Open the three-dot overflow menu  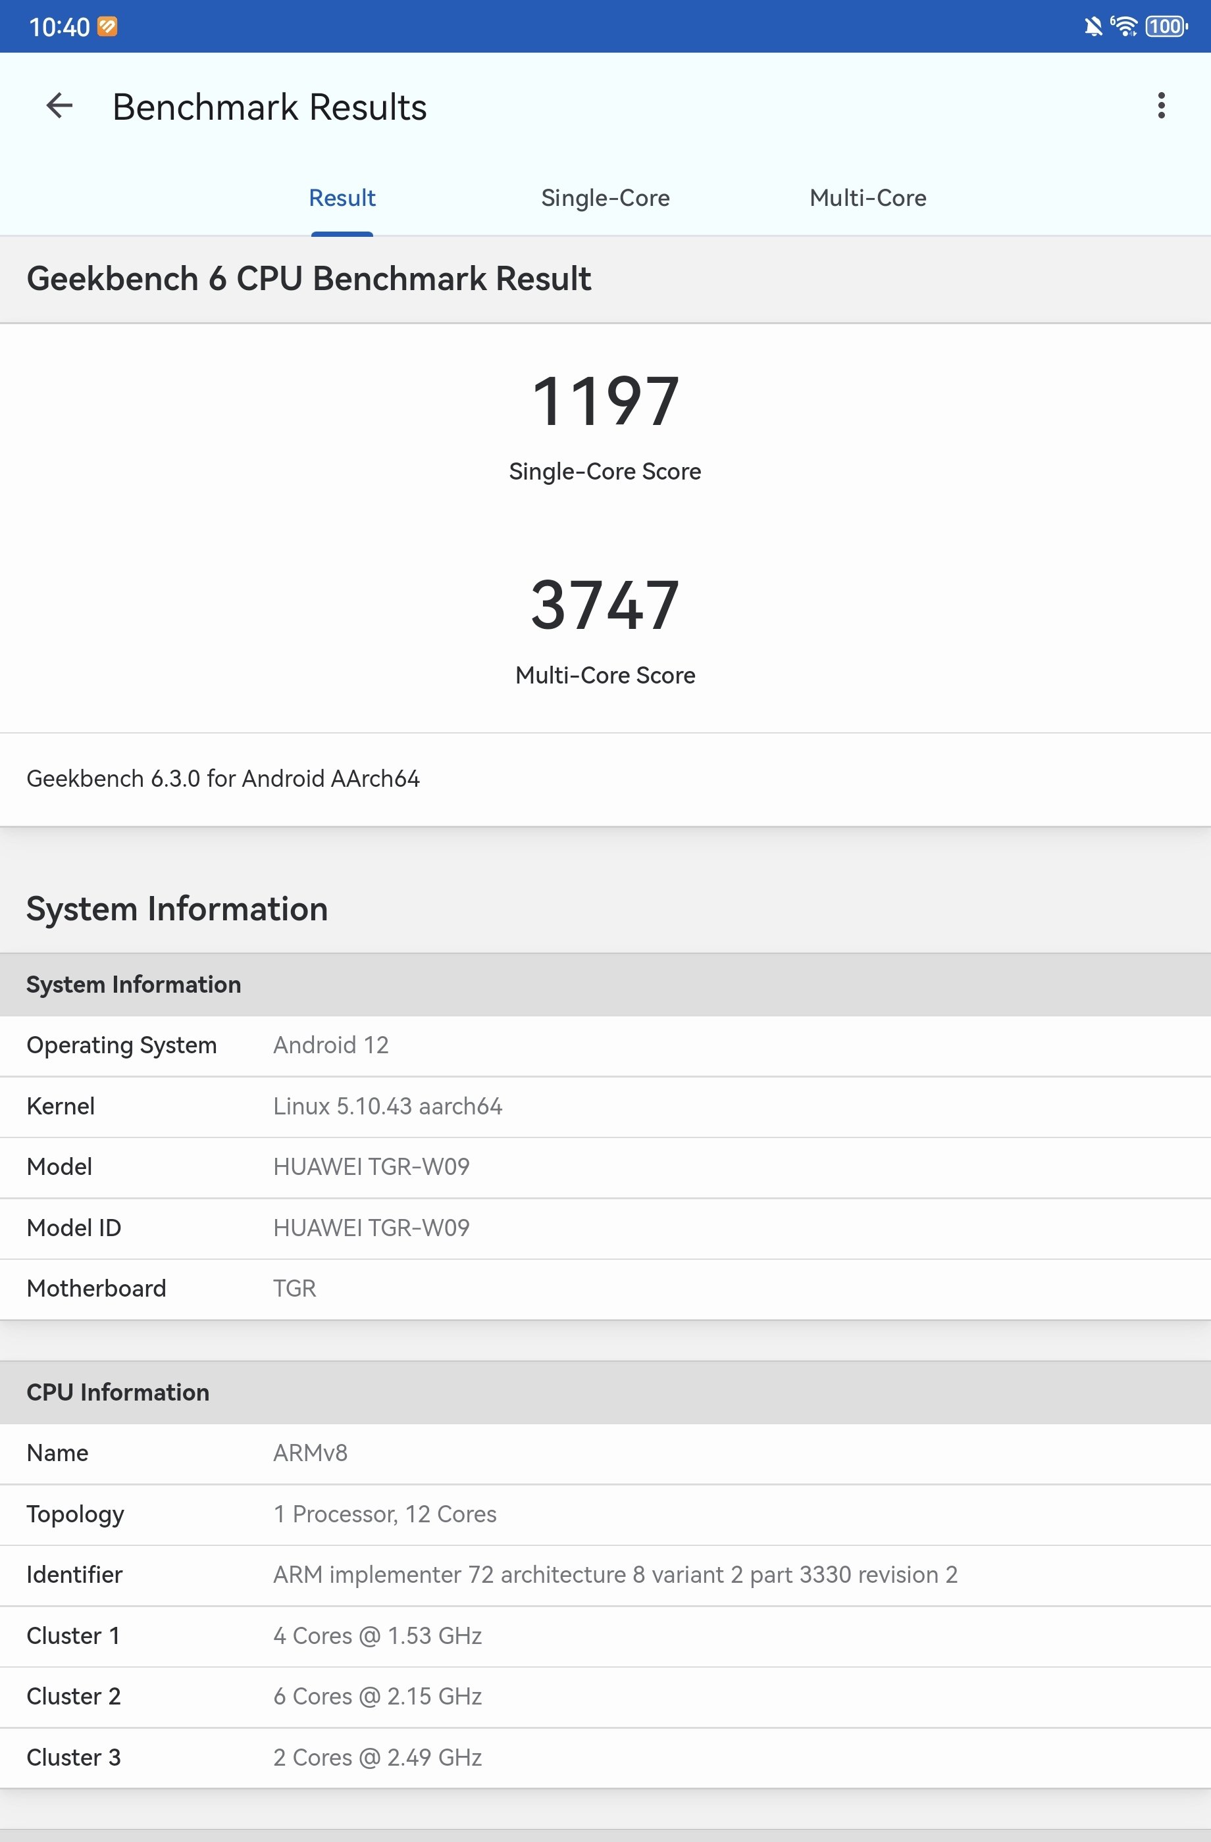point(1161,105)
